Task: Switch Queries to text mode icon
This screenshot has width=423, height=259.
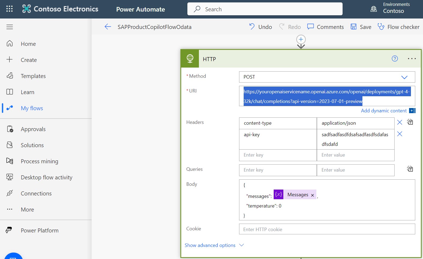Action: pyautogui.click(x=410, y=169)
